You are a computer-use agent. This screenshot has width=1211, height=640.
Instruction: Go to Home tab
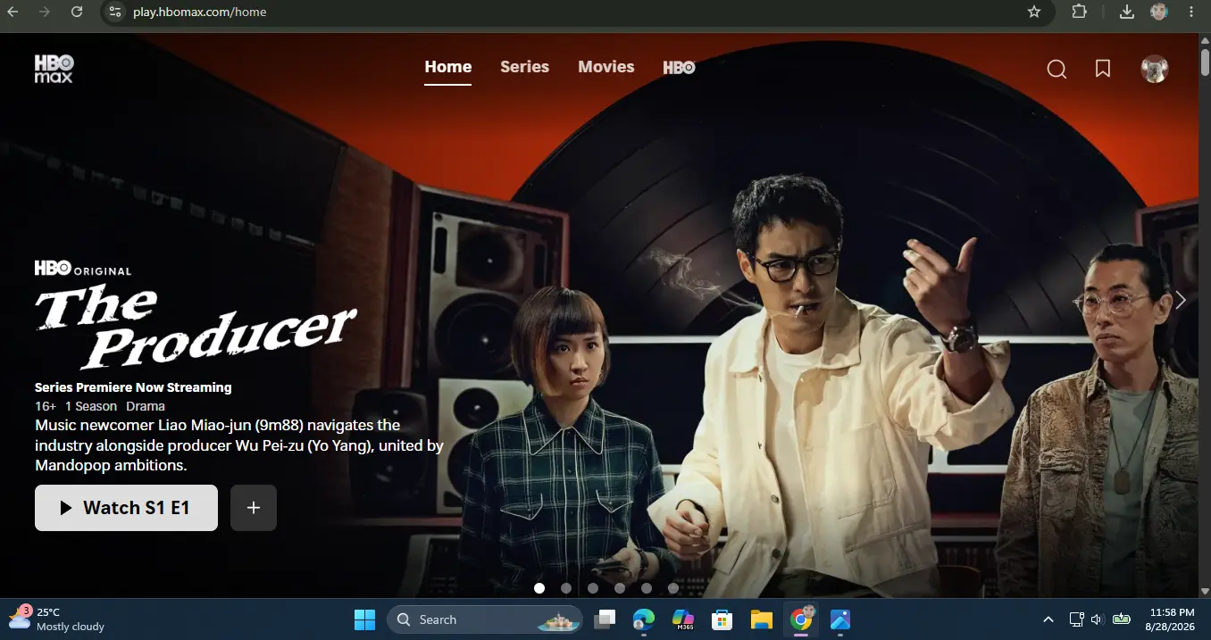448,67
